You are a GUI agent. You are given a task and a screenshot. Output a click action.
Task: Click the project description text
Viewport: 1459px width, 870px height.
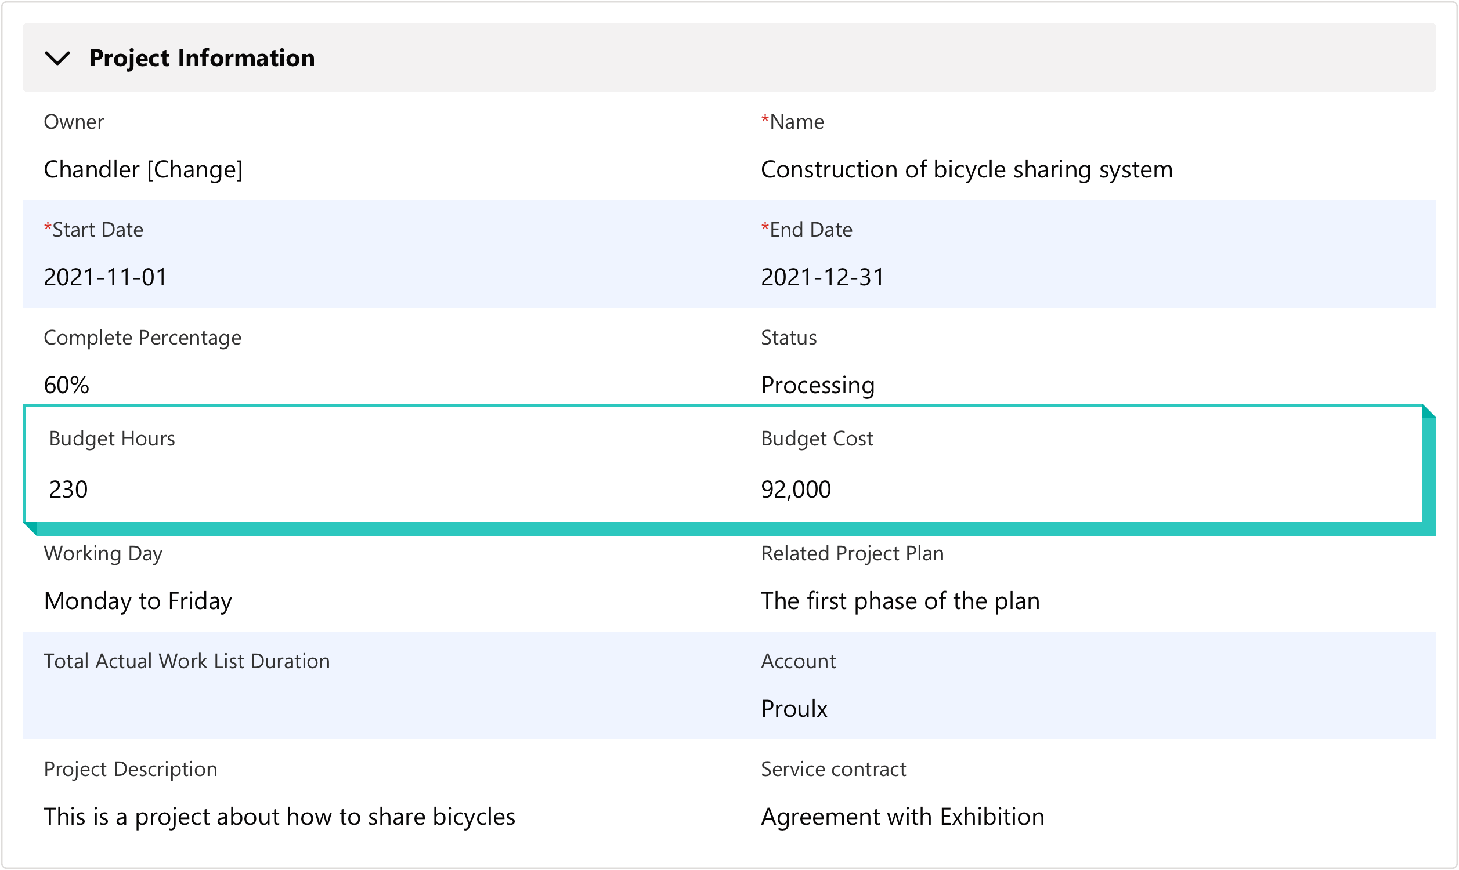(x=279, y=817)
